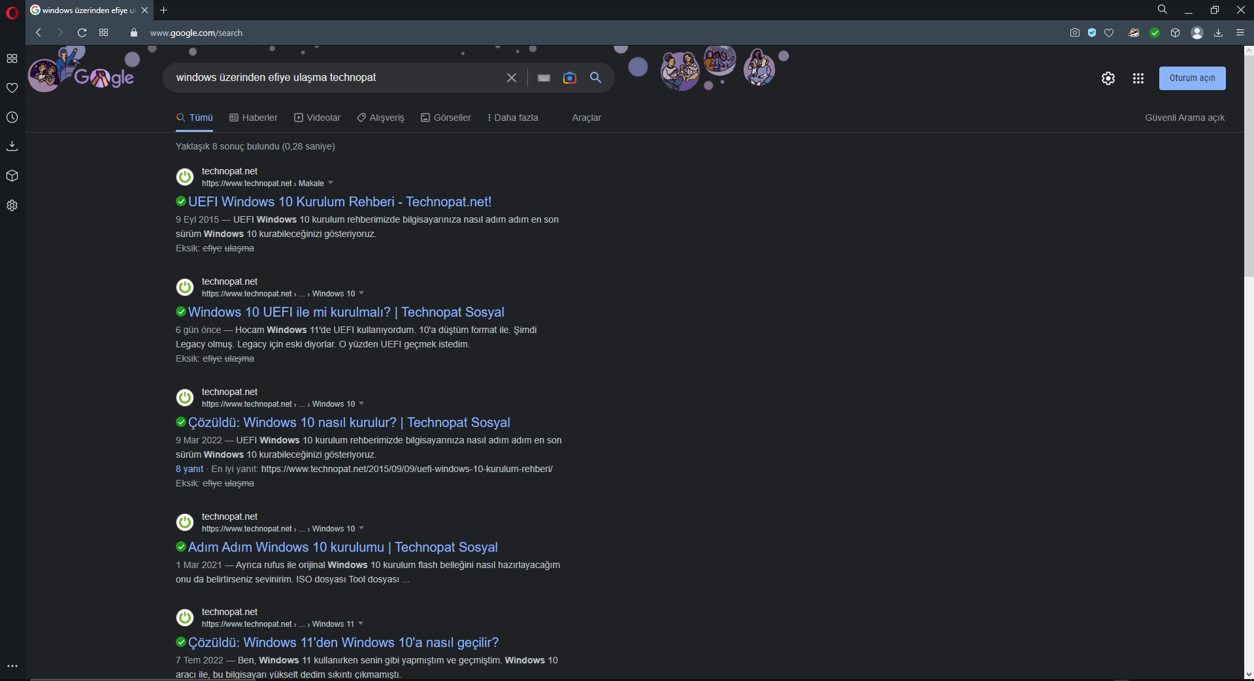Switch to the 'Haberler' tab
Screen dimensions: 1254x681
coord(254,118)
